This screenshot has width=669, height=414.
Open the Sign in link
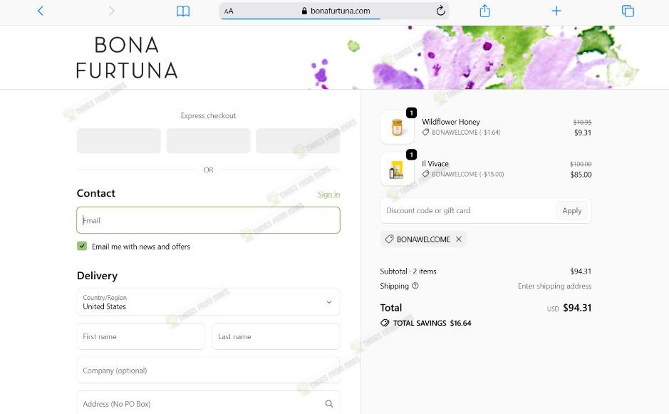click(x=328, y=195)
